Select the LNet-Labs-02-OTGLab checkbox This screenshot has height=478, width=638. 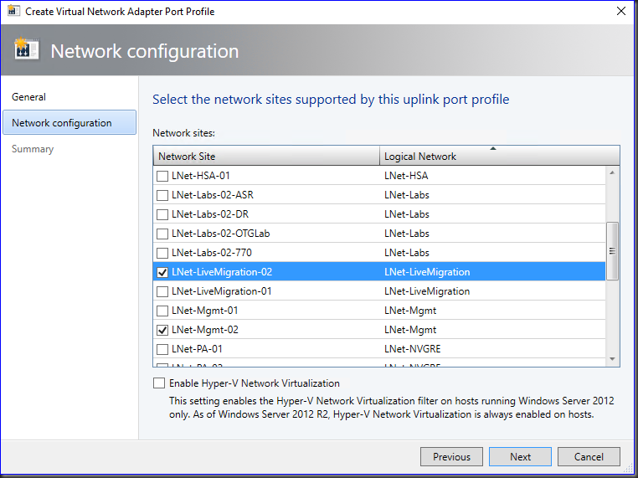[163, 234]
